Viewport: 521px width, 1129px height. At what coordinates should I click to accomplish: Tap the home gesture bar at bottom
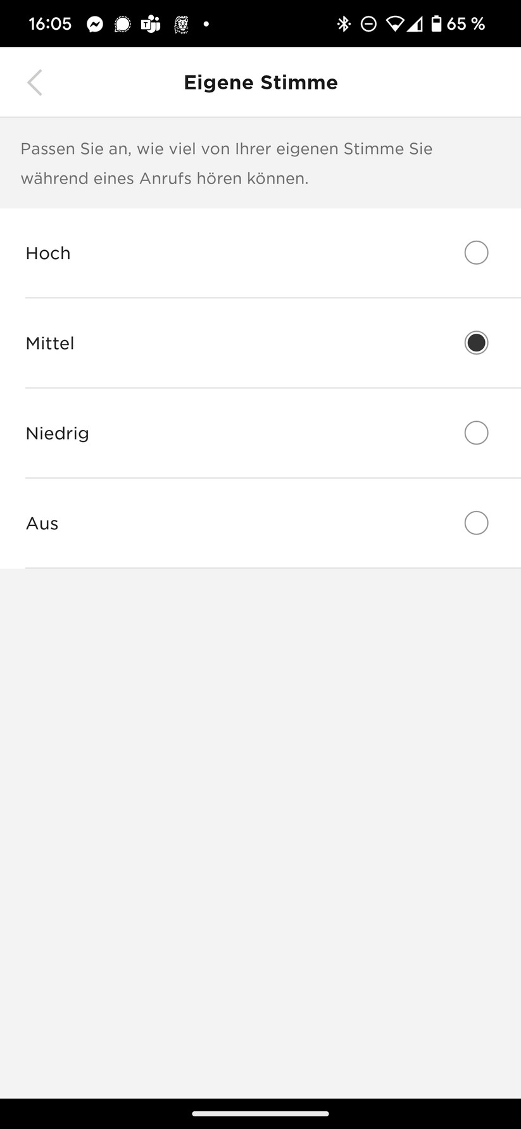(260, 1113)
